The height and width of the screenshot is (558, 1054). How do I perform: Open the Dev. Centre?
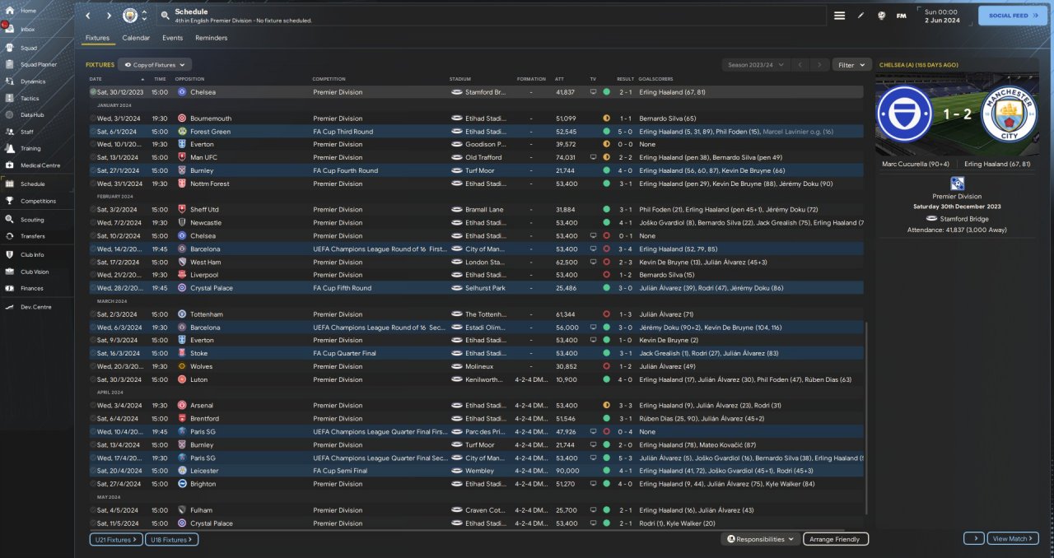(x=36, y=307)
